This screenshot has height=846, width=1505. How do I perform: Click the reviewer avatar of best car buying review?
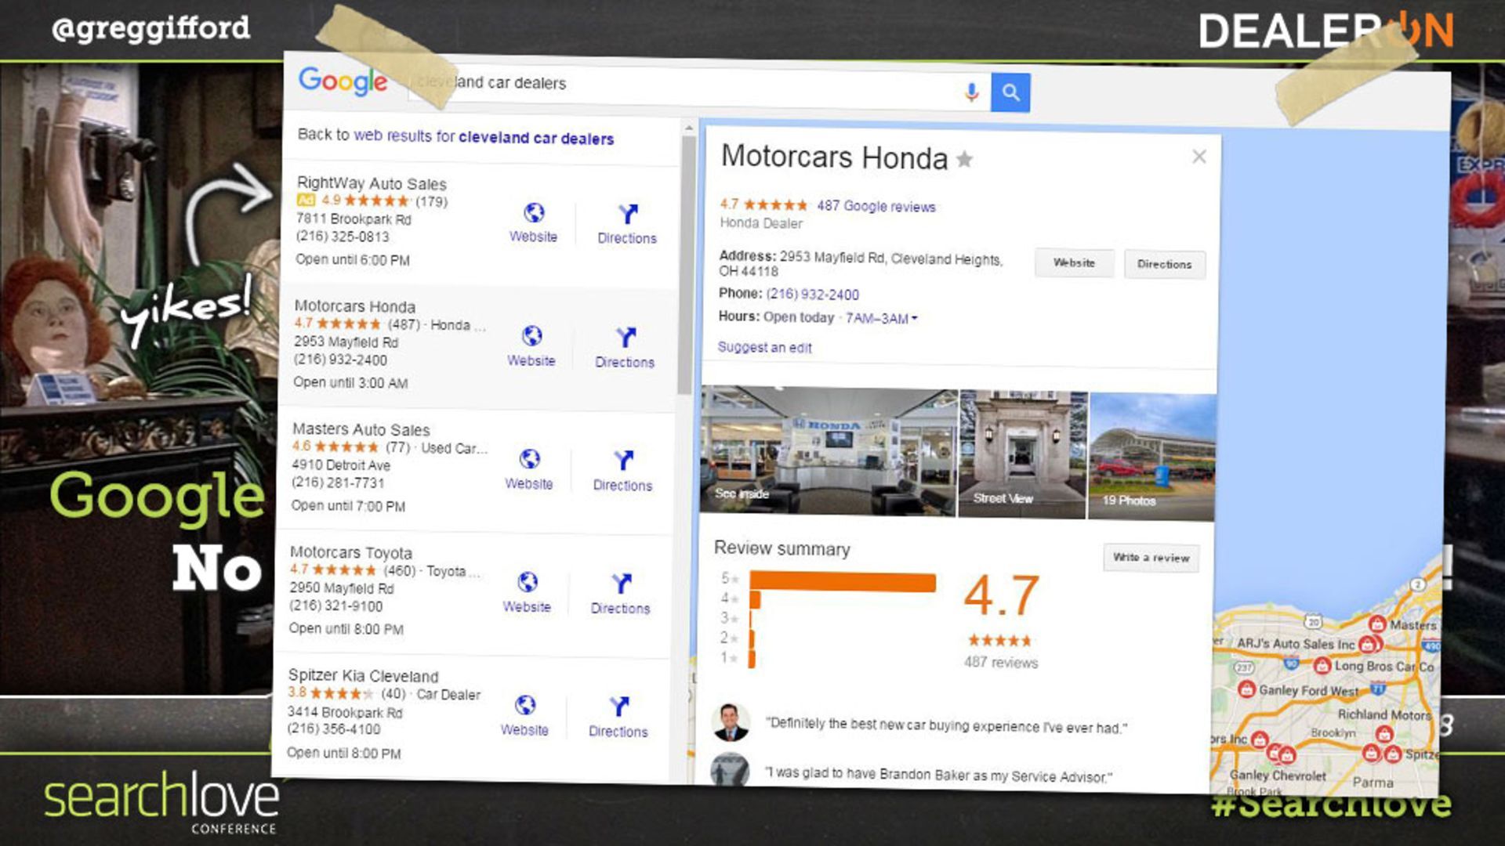731,722
